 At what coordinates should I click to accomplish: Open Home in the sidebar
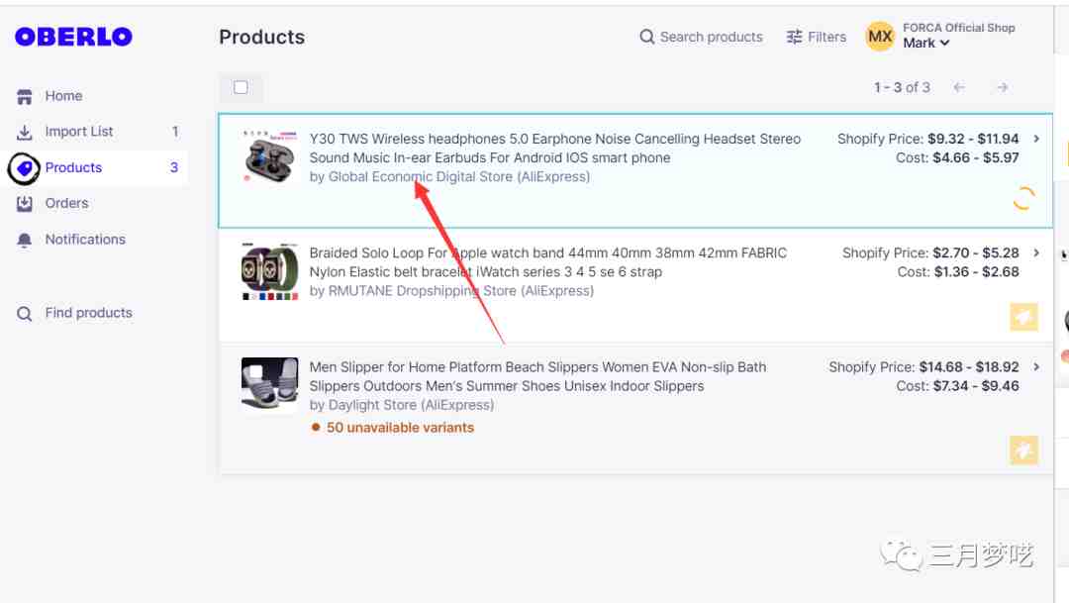(x=63, y=96)
